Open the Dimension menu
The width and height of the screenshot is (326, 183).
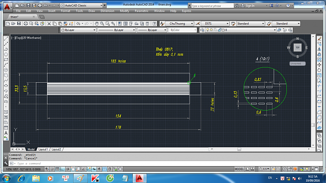click(x=107, y=11)
